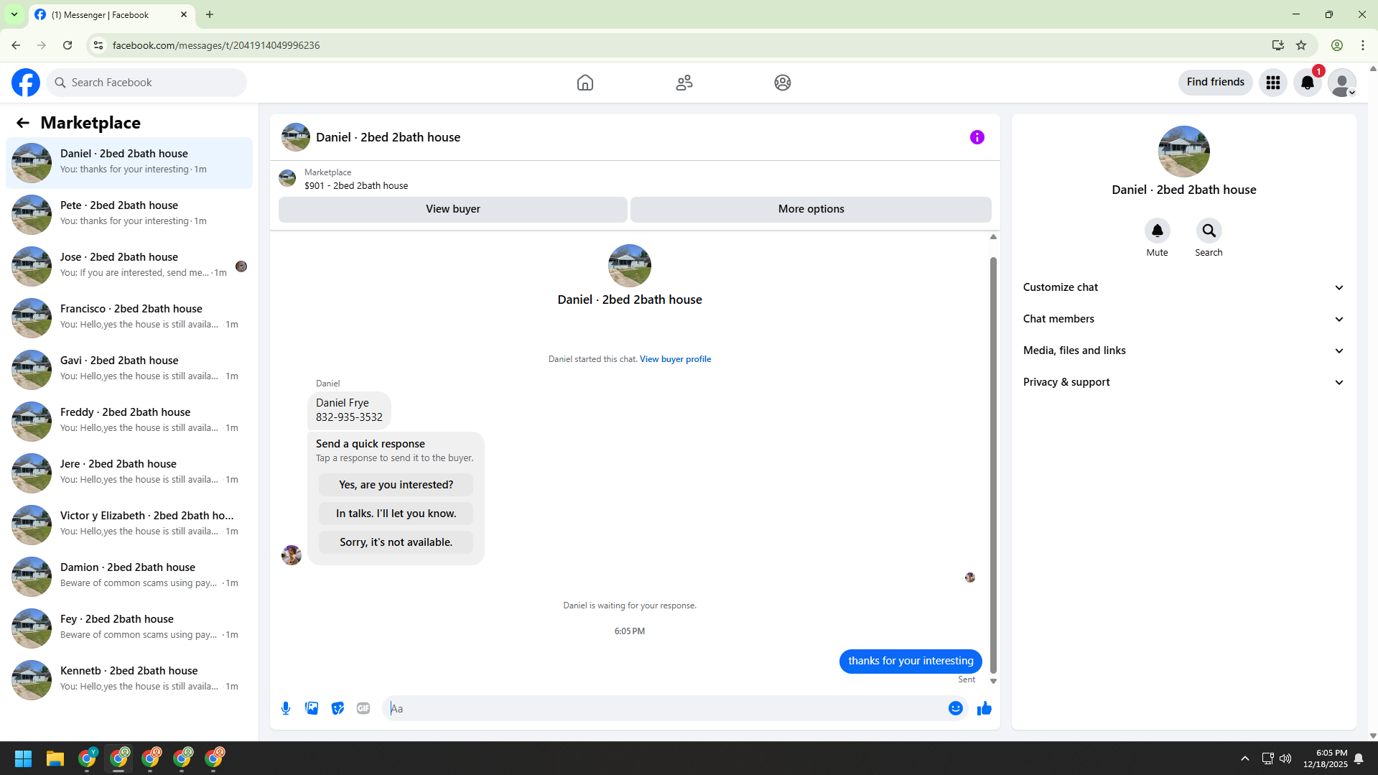This screenshot has height=775, width=1378.
Task: Send quick response 'Sorry, it's not available.'
Action: [396, 542]
